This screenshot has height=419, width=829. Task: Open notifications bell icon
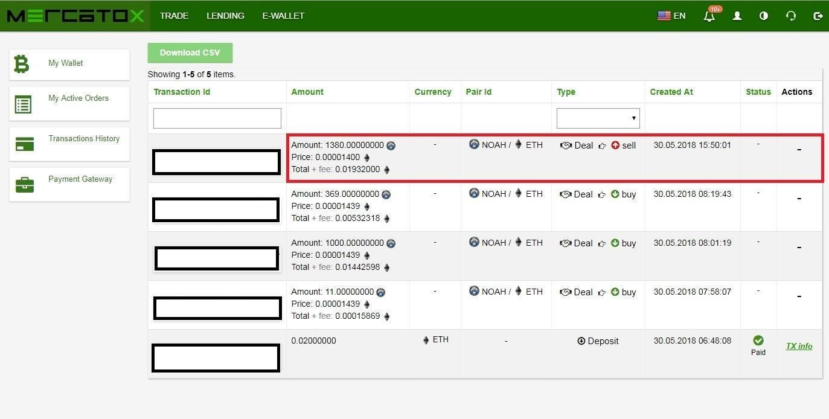point(709,16)
